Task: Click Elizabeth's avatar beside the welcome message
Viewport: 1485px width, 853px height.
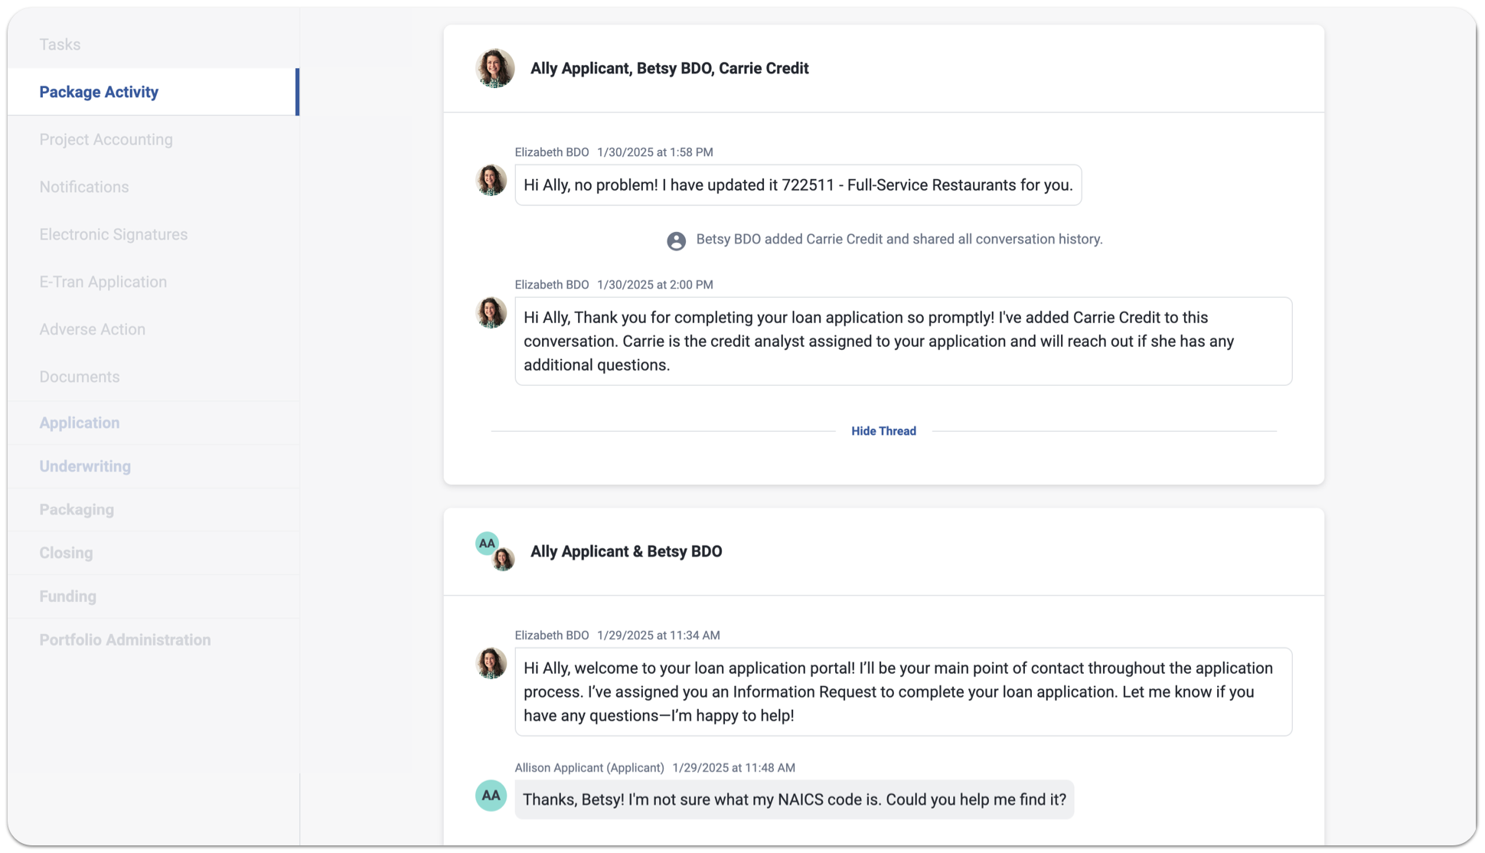Action: [x=491, y=663]
